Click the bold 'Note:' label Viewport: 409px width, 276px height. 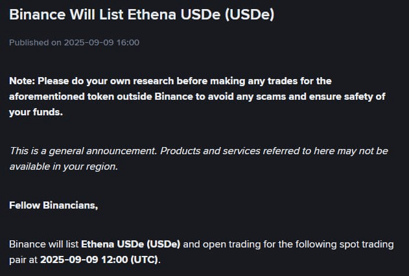point(22,81)
